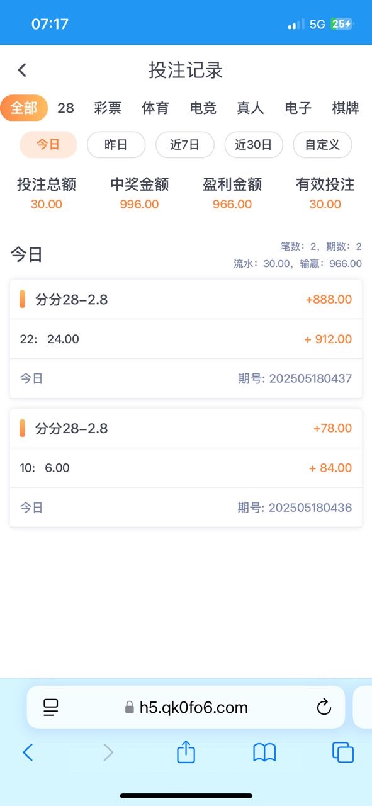Tap the Safari back navigation chevron

point(28,752)
